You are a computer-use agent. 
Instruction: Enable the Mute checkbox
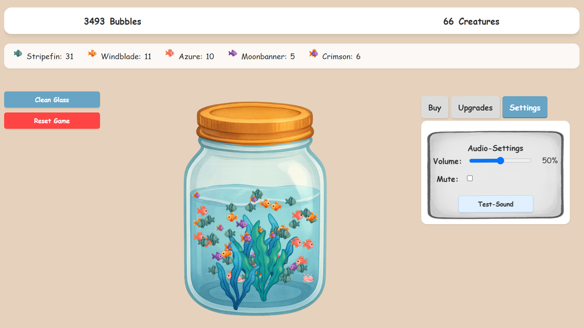470,179
